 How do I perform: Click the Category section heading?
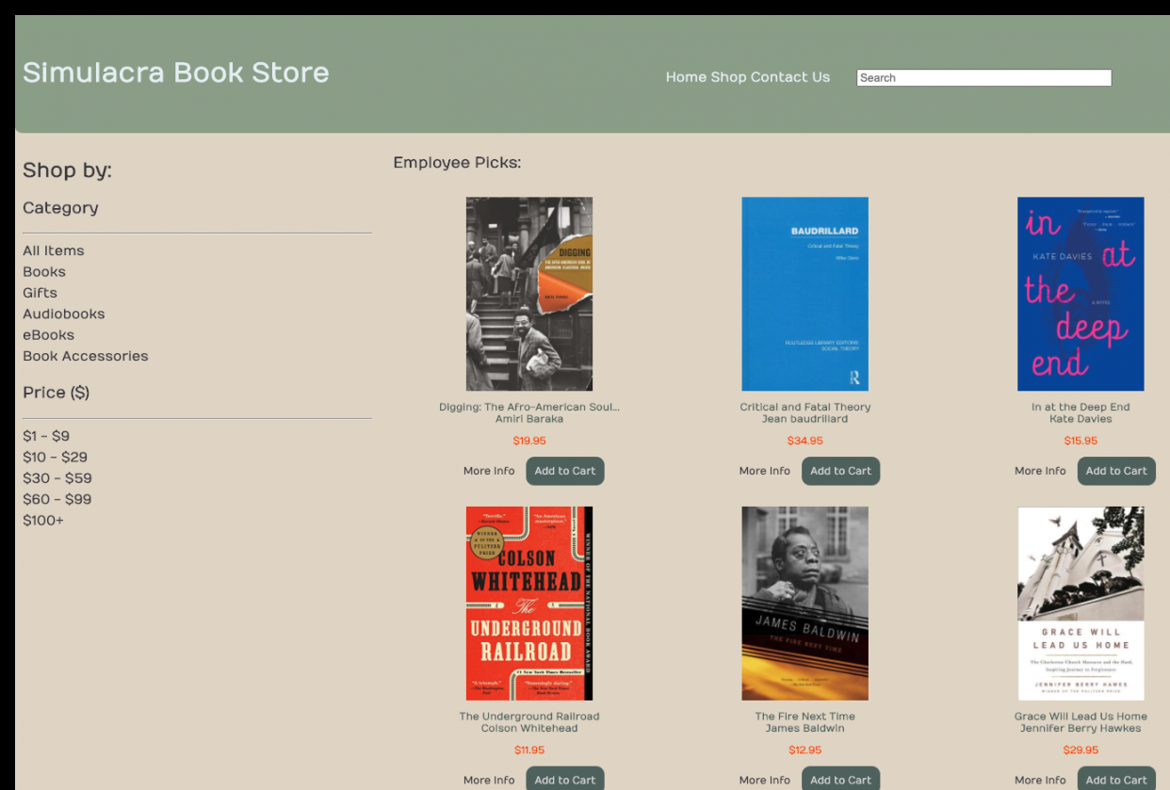point(60,208)
